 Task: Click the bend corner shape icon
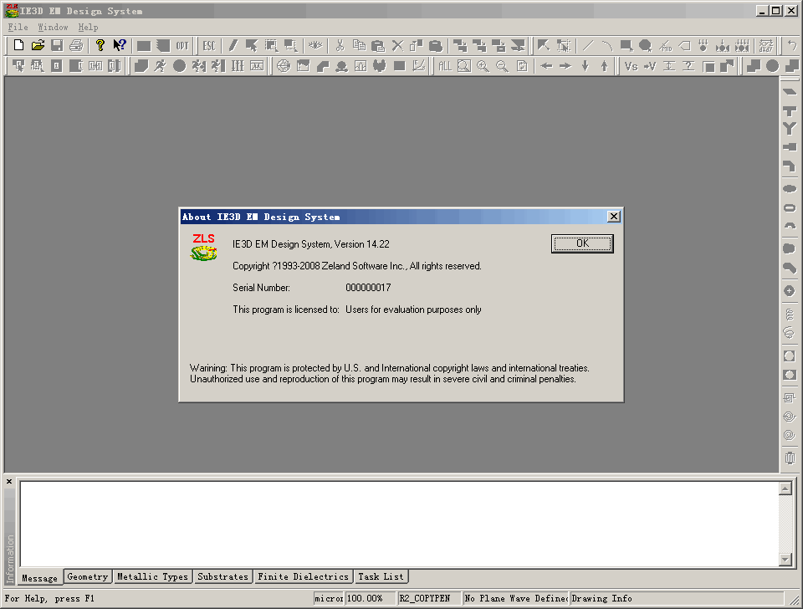(x=790, y=166)
